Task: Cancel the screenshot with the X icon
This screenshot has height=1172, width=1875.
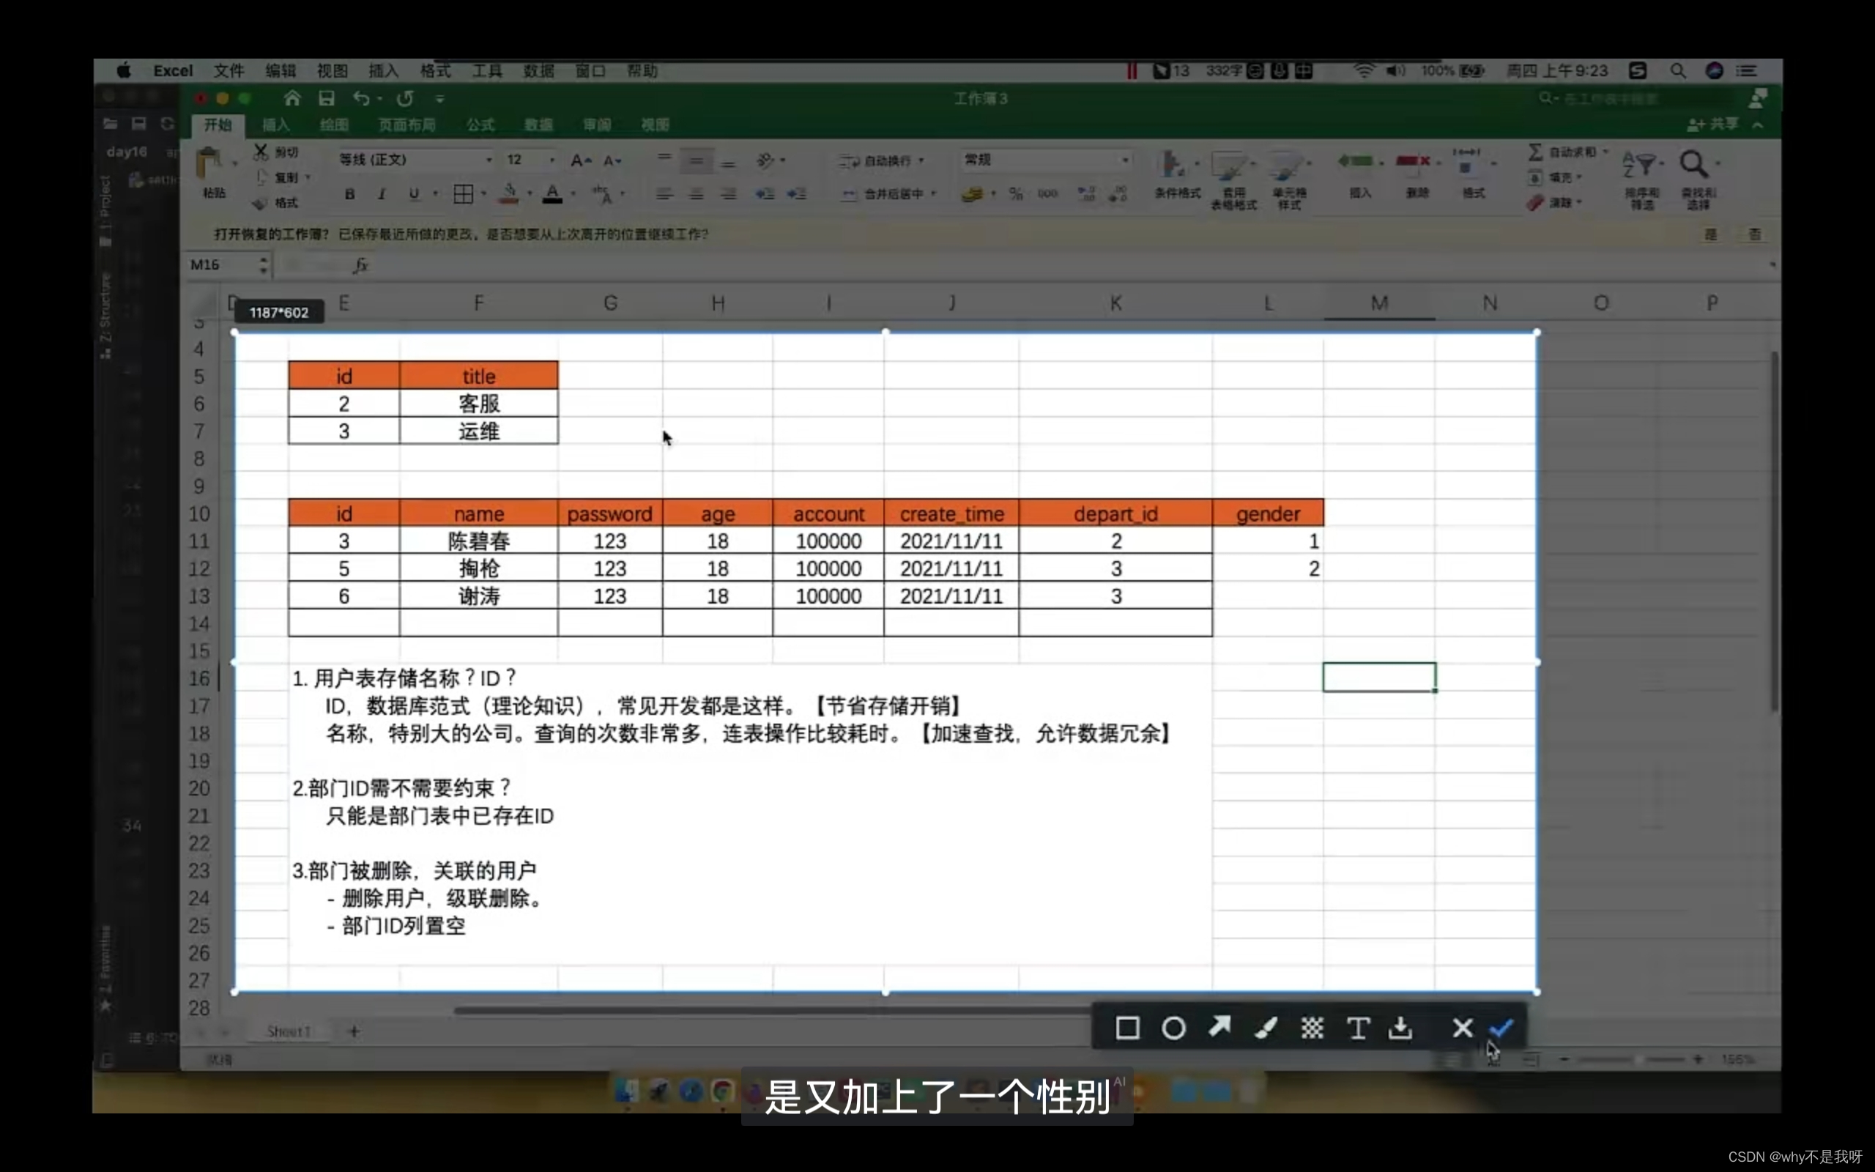Action: pos(1462,1028)
